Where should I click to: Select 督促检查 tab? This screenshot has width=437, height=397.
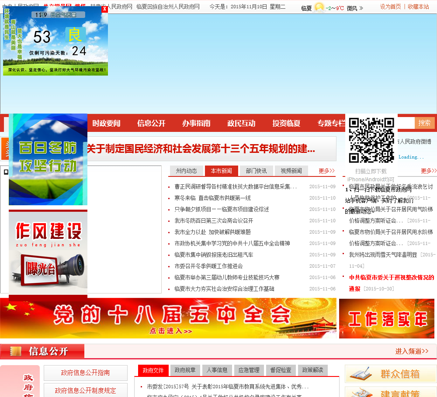pos(281,370)
